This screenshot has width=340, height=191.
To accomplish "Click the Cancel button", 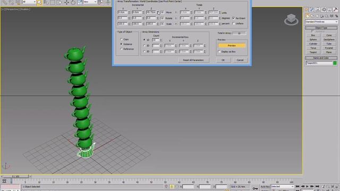I will [x=240, y=60].
